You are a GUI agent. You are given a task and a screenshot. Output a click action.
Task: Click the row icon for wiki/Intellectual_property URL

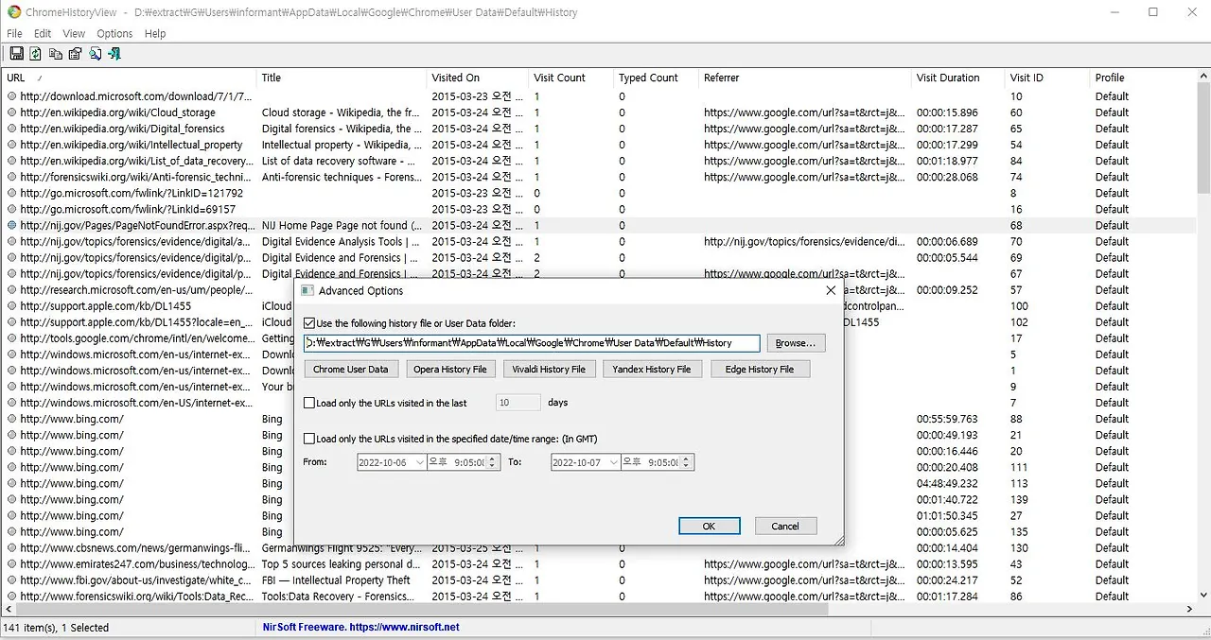click(12, 145)
